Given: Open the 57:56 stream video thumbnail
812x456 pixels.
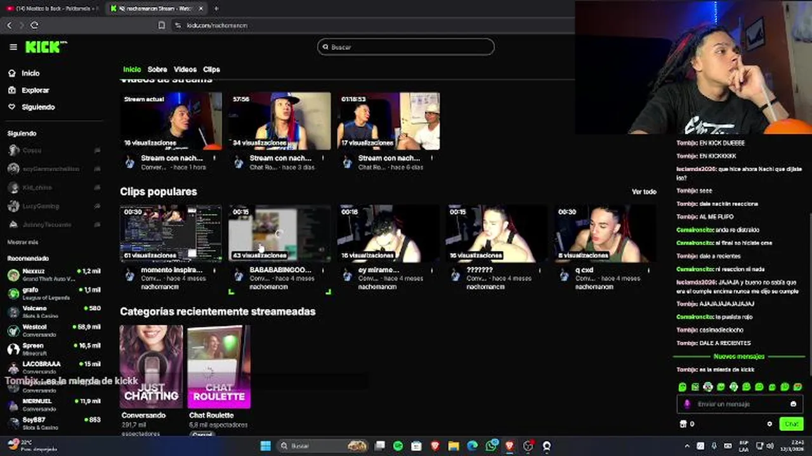Looking at the screenshot, I should (x=280, y=121).
